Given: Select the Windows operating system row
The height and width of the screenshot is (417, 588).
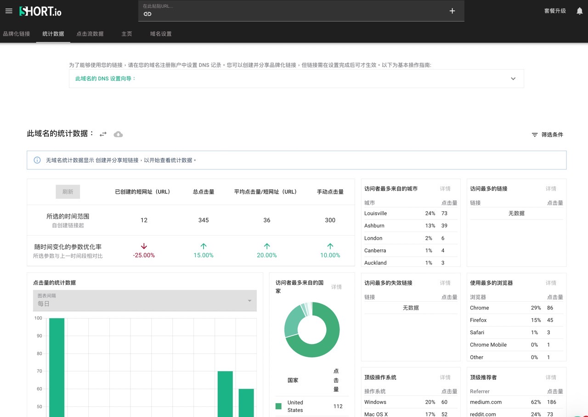Looking at the screenshot, I should point(411,402).
